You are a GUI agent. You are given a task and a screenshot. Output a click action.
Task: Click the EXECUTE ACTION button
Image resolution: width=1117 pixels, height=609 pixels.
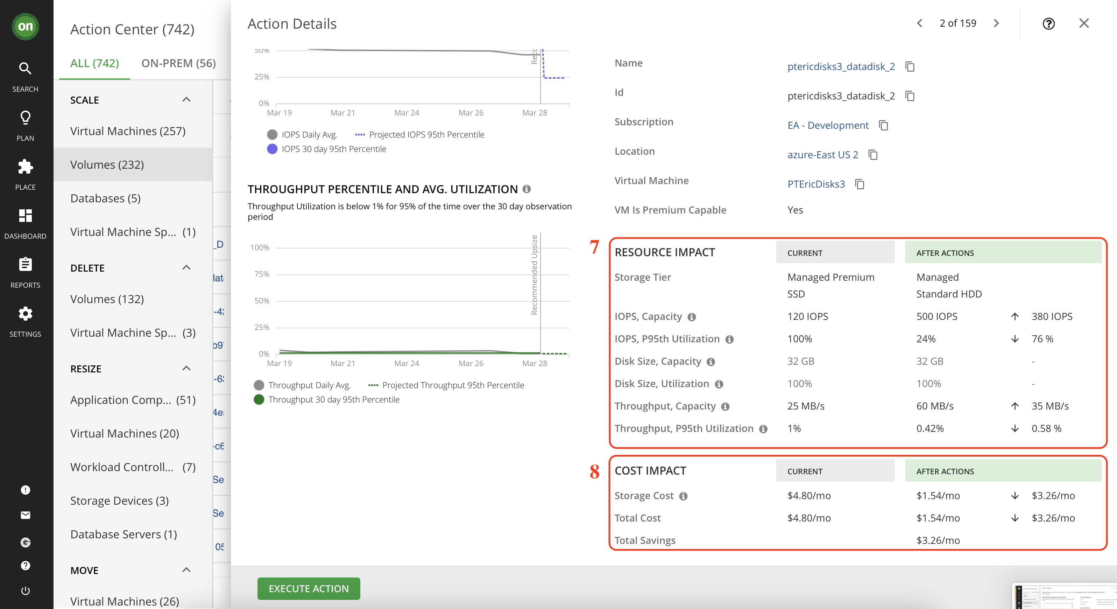[x=309, y=587]
